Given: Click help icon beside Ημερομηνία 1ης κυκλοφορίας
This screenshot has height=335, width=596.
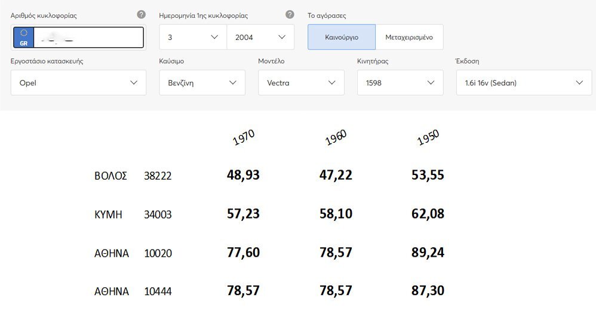Looking at the screenshot, I should click(290, 14).
